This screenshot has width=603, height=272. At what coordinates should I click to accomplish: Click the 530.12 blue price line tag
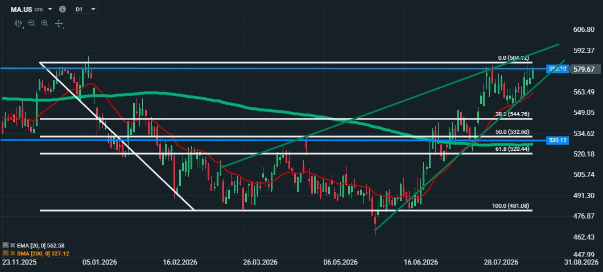(x=557, y=141)
